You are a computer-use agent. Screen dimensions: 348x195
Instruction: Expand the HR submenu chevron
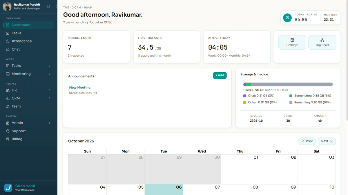(50, 90)
